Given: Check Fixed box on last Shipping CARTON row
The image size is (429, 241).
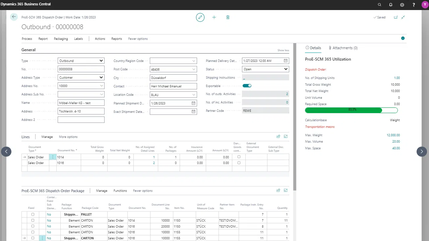Looking at the screenshot, I should (33, 238).
